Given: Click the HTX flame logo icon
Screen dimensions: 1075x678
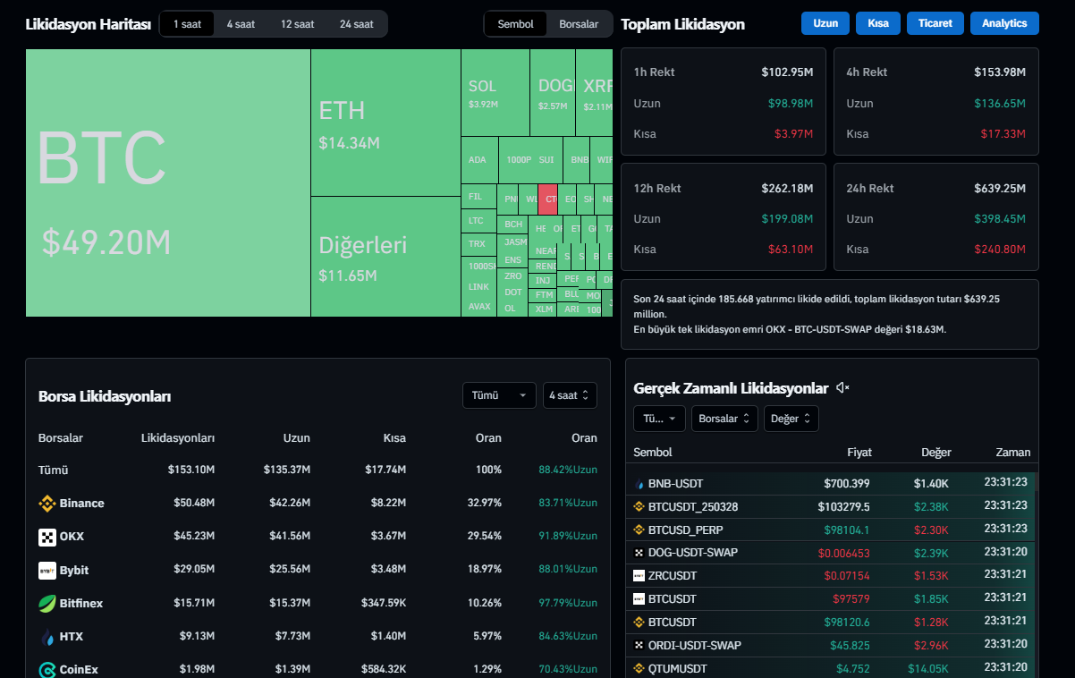Looking at the screenshot, I should tap(47, 637).
